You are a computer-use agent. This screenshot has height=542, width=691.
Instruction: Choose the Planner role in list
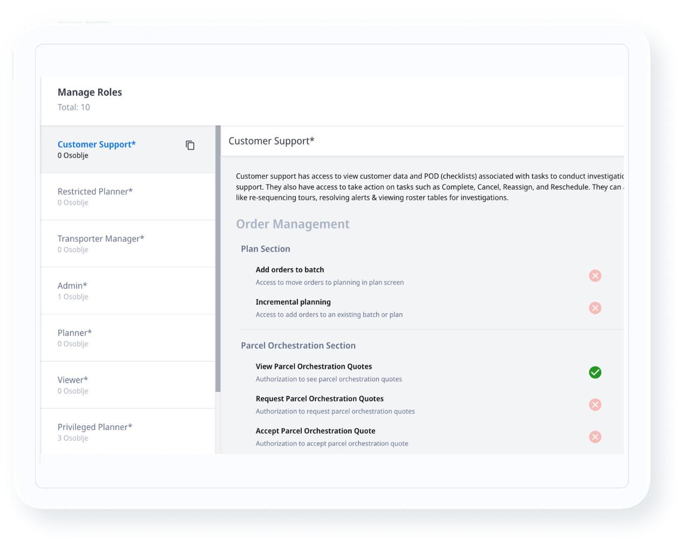click(x=74, y=333)
